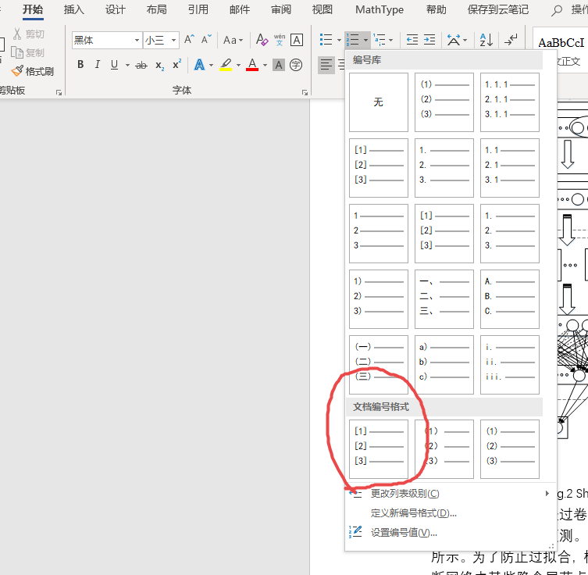Toggle strikethrough formatting
This screenshot has width=588, height=575.
(x=141, y=66)
